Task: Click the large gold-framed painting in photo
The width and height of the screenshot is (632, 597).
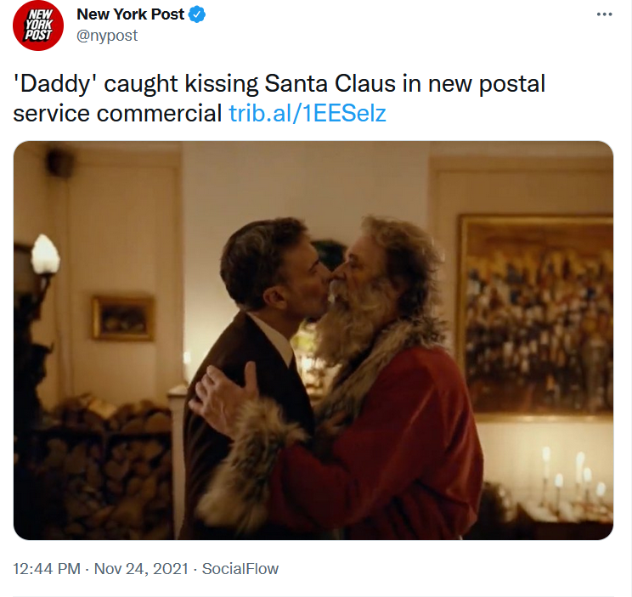Action: pos(536,316)
